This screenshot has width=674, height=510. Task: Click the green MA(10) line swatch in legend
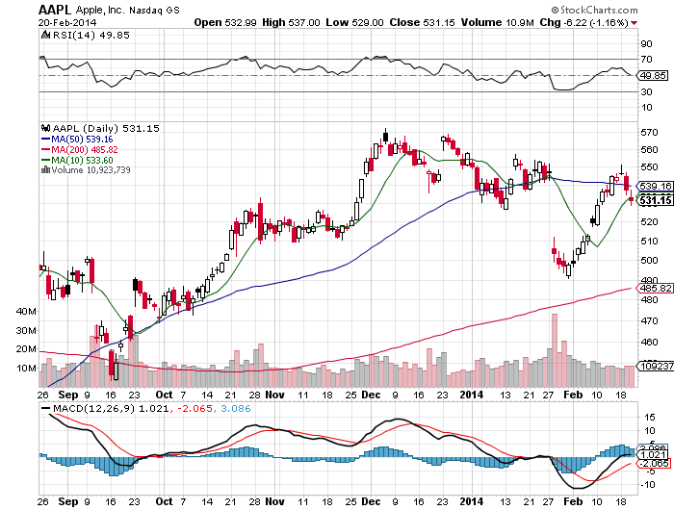[45, 161]
